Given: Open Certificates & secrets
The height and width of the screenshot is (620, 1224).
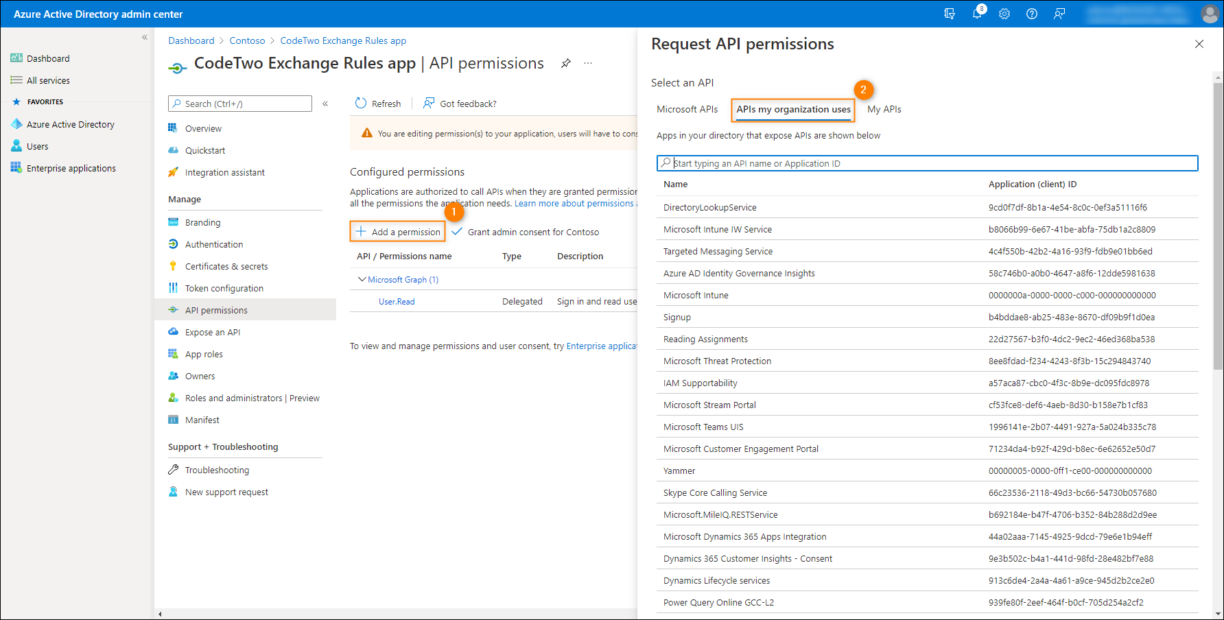Looking at the screenshot, I should (x=226, y=266).
